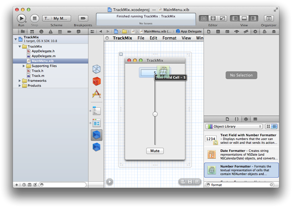Image resolution: width=292 pixels, height=207 pixels.
Task: Expand the Products group
Action: point(20,86)
